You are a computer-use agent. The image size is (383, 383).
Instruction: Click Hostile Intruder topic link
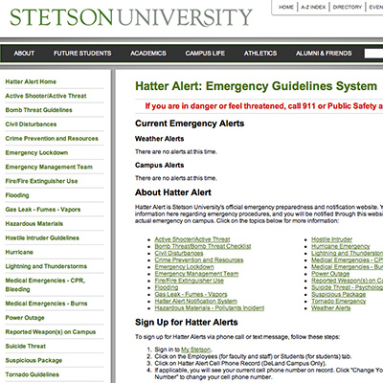[x=331, y=239]
